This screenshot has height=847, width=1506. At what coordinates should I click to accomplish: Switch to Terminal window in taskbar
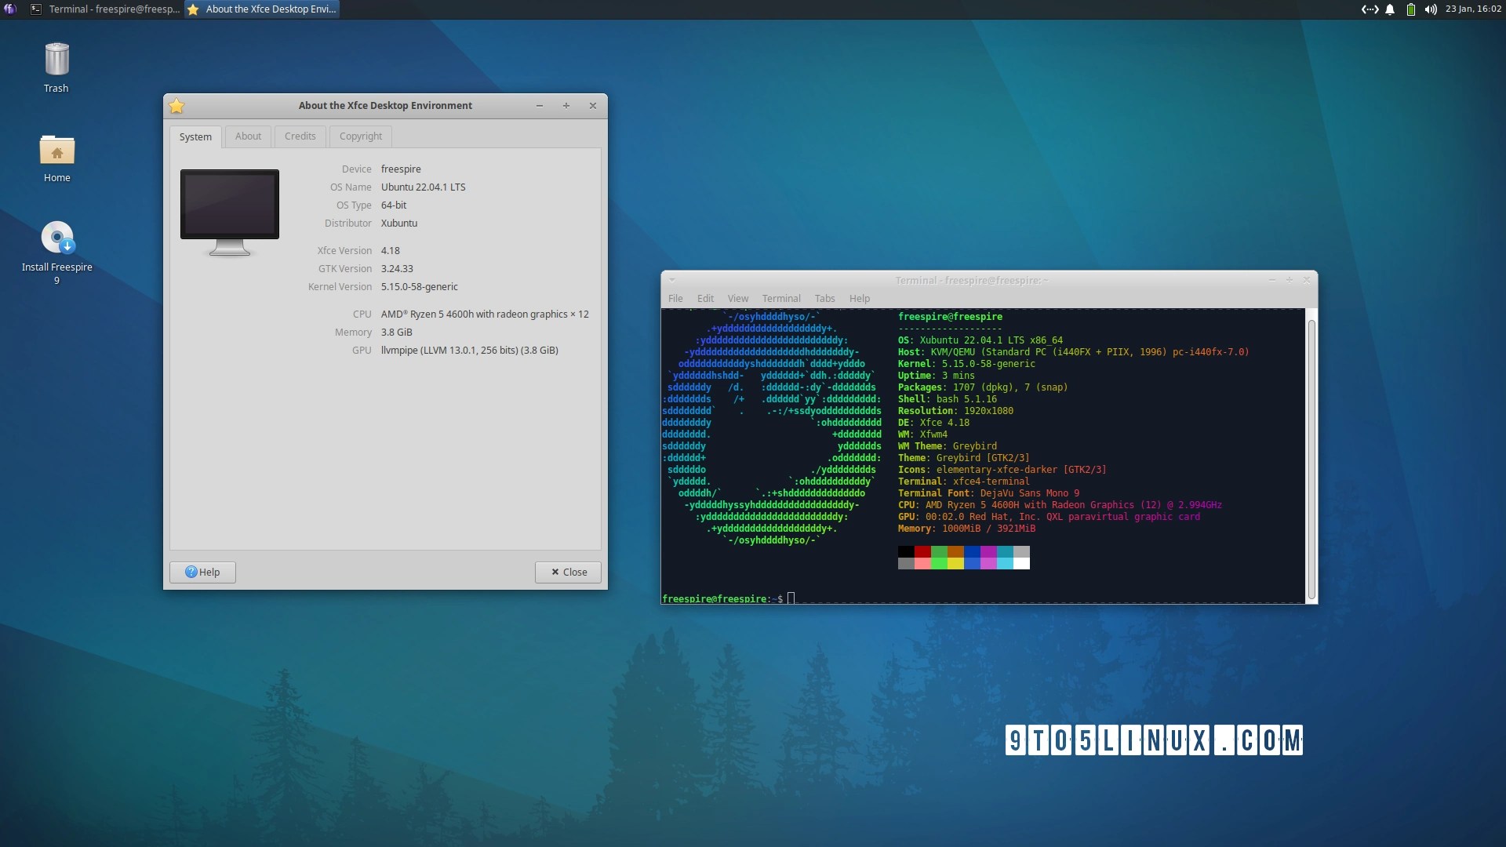pyautogui.click(x=105, y=9)
